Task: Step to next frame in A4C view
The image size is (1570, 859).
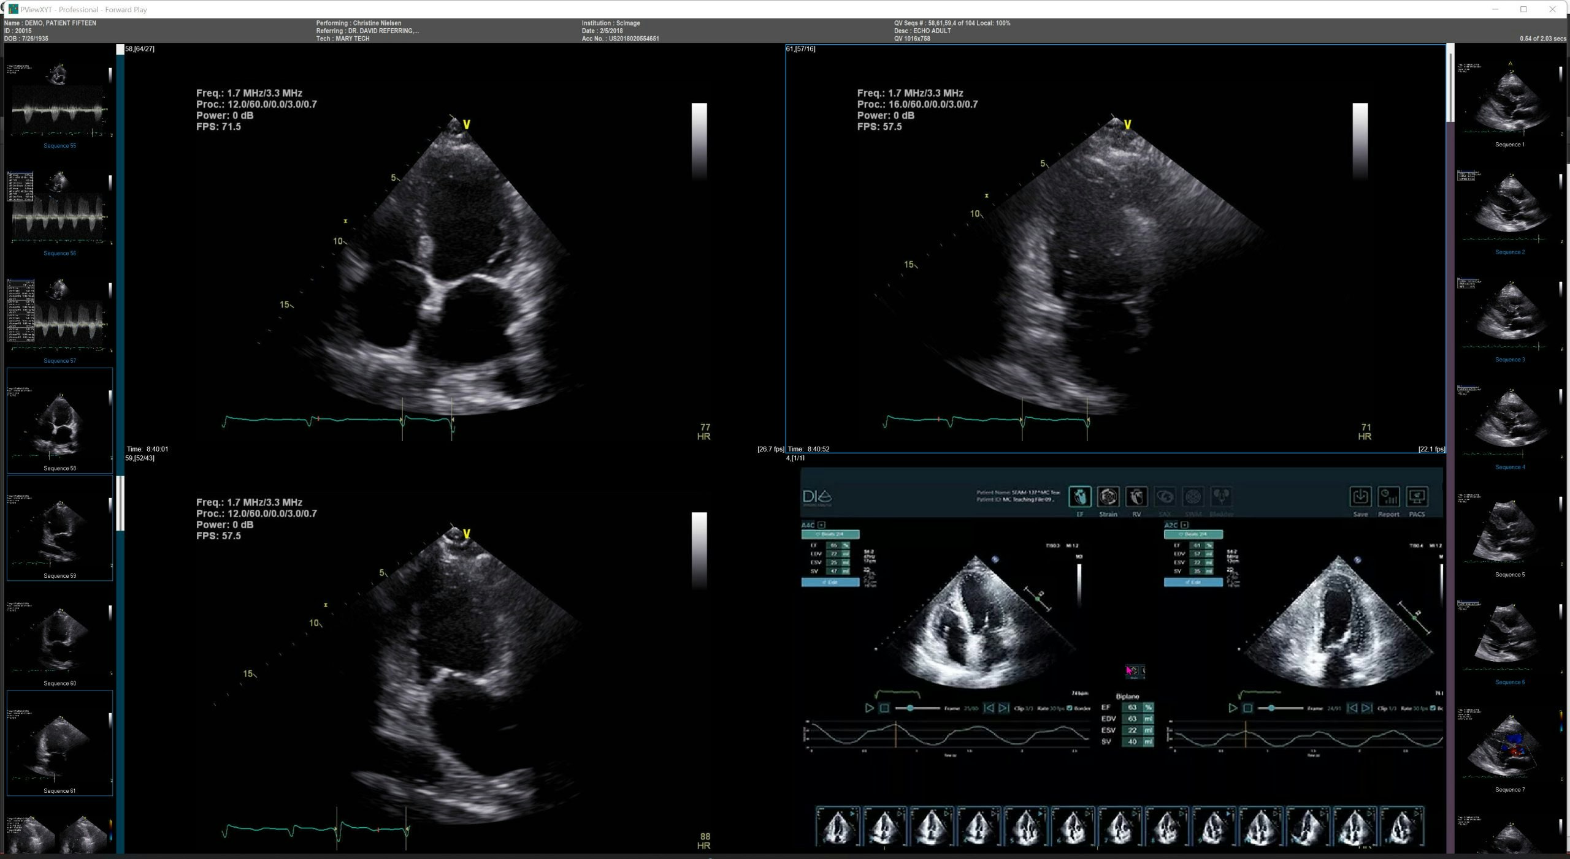Action: coord(1003,708)
